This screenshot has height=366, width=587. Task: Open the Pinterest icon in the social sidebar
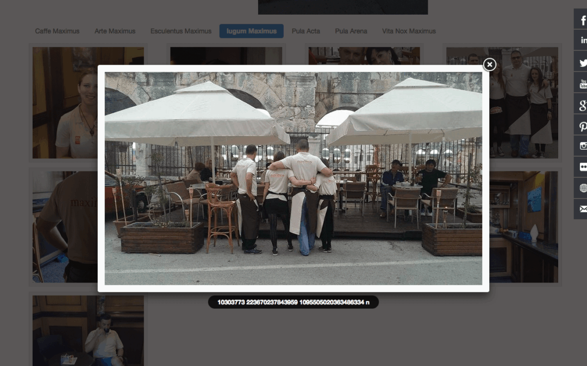(x=580, y=125)
